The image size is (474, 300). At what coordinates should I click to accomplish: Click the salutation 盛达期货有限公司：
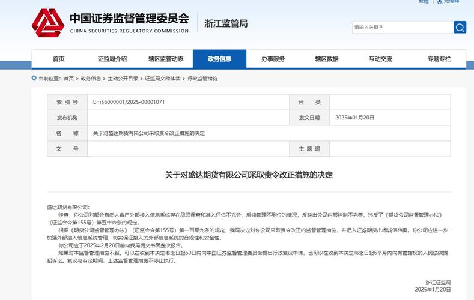click(68, 208)
